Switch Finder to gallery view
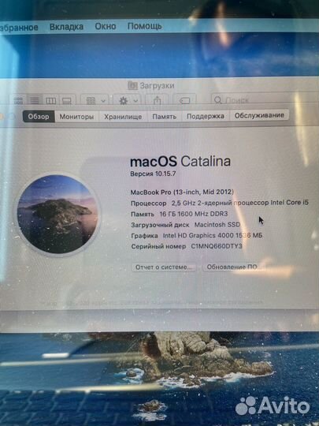 tap(67, 101)
